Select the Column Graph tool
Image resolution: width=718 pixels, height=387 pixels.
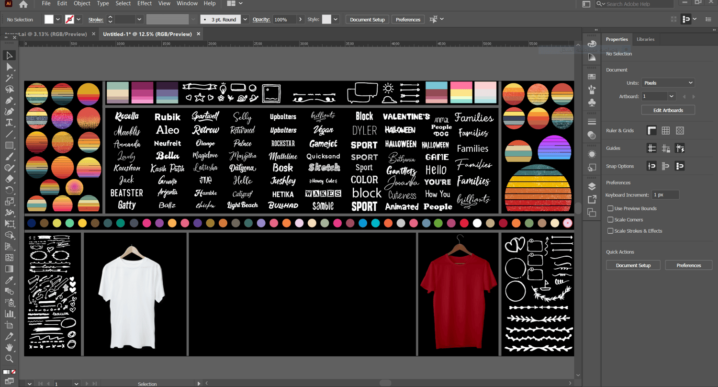(9, 314)
